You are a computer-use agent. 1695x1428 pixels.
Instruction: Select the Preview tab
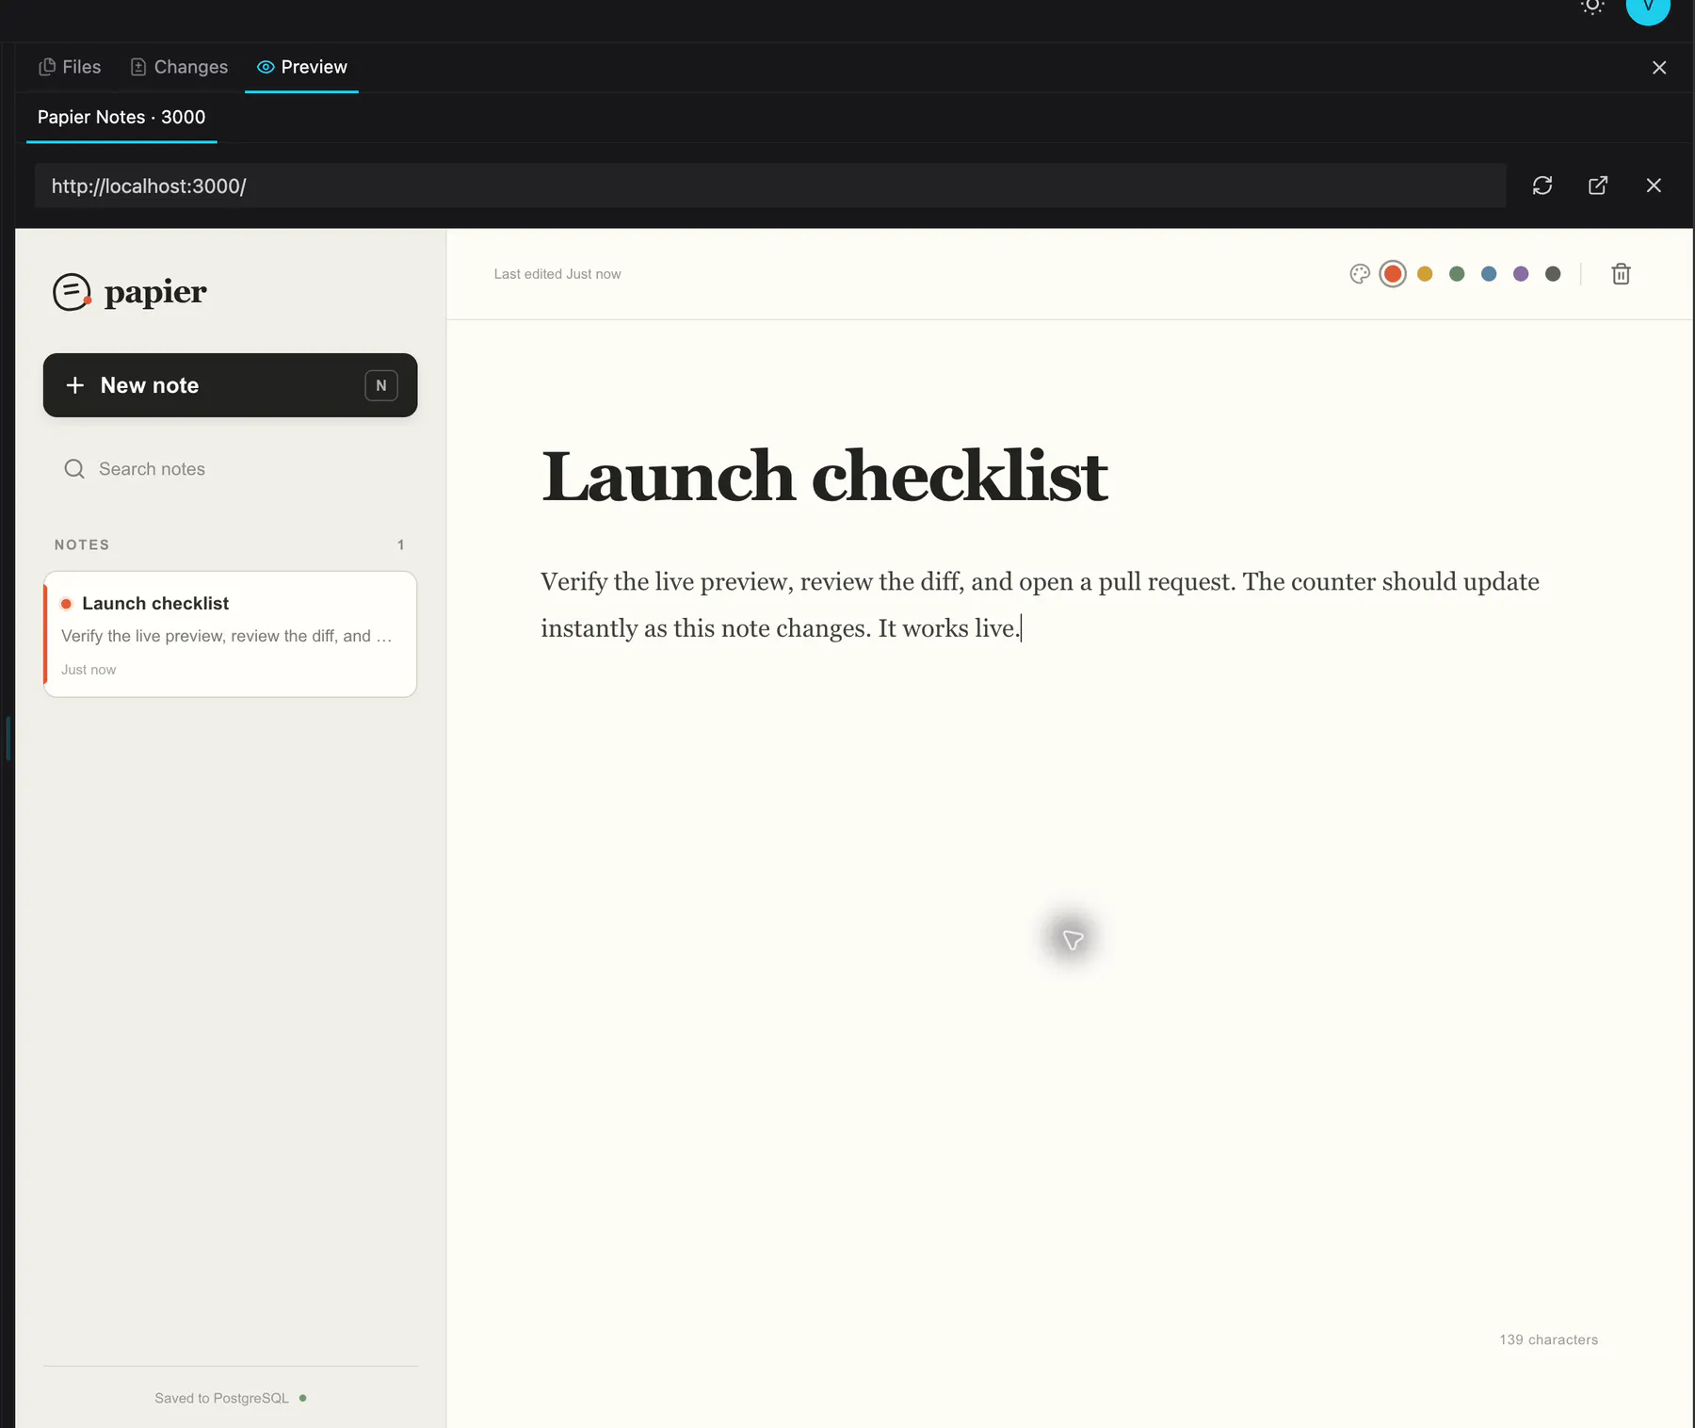pyautogui.click(x=301, y=67)
